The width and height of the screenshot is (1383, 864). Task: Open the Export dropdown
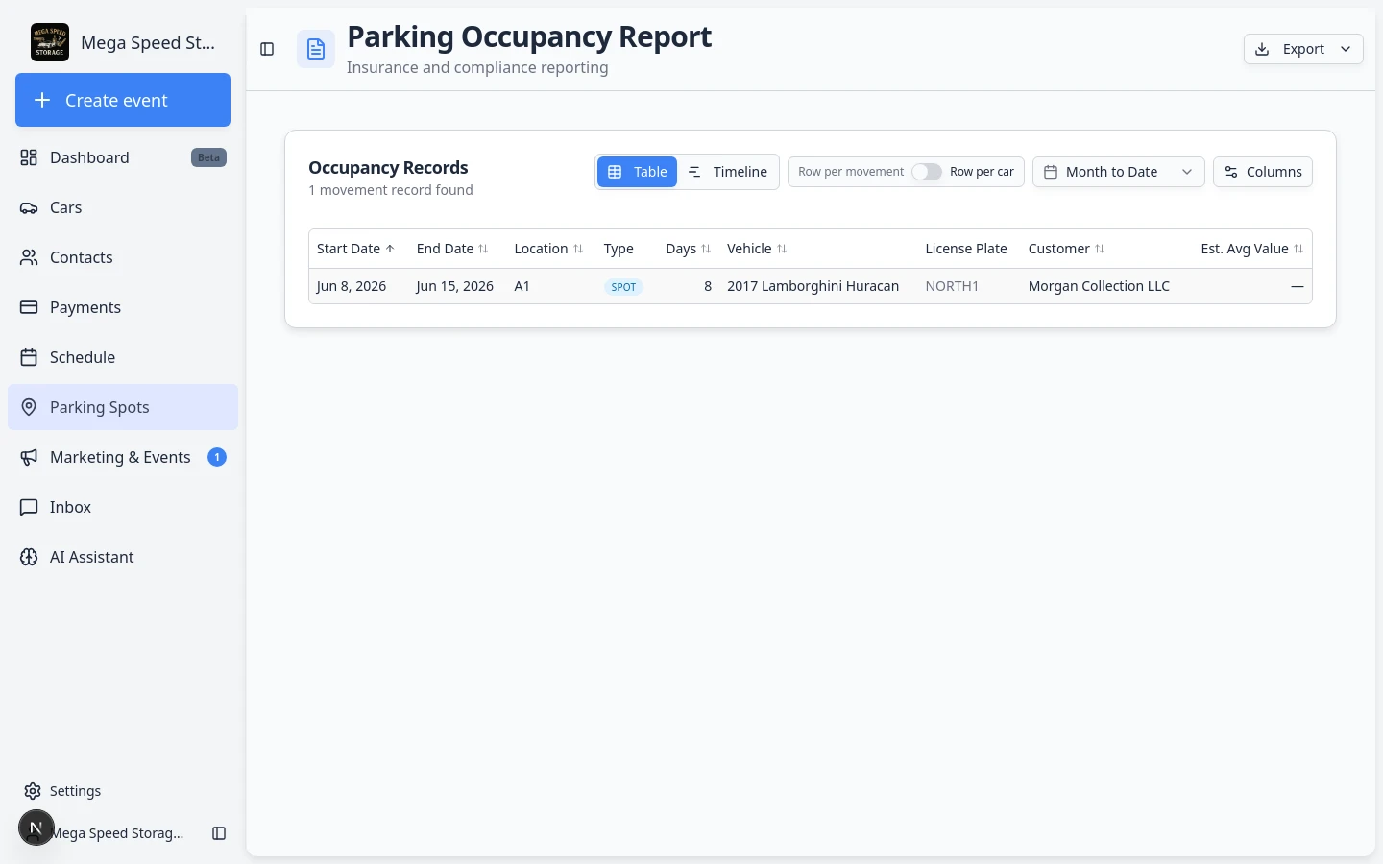click(1303, 49)
